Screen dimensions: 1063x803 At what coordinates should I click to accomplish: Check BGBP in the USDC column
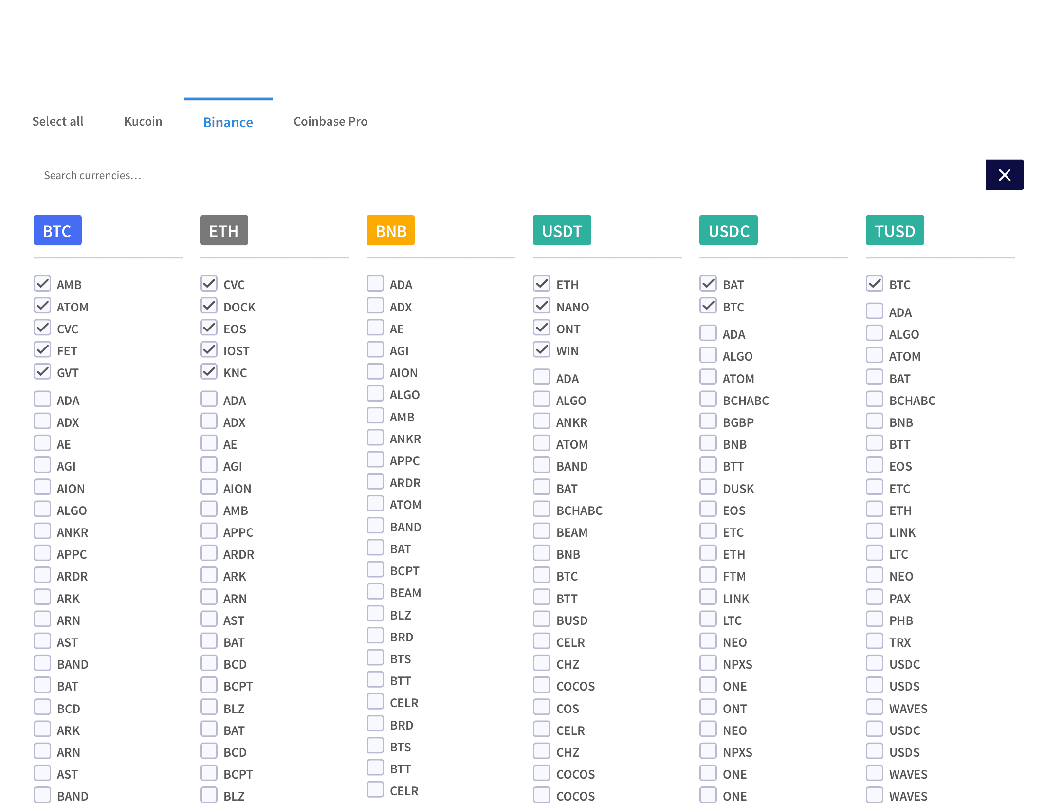(708, 421)
